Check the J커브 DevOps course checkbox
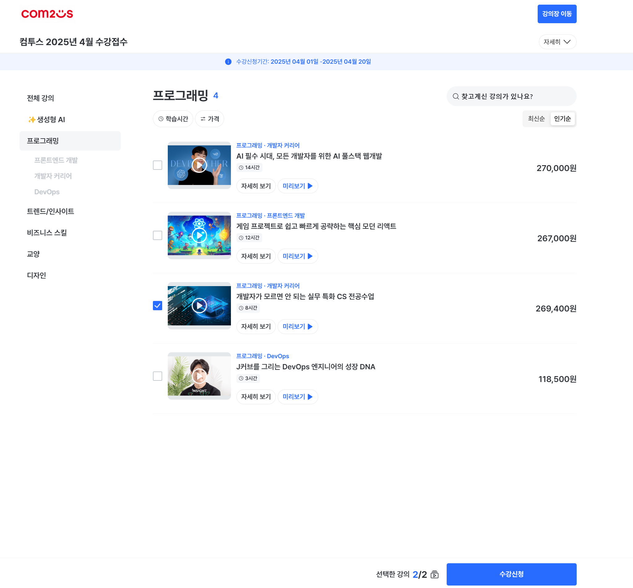This screenshot has width=633, height=588. (158, 376)
